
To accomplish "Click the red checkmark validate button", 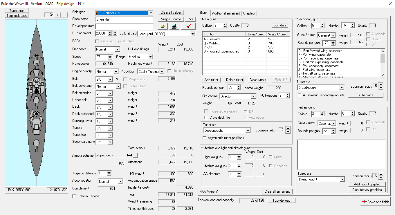I will pos(188,26).
